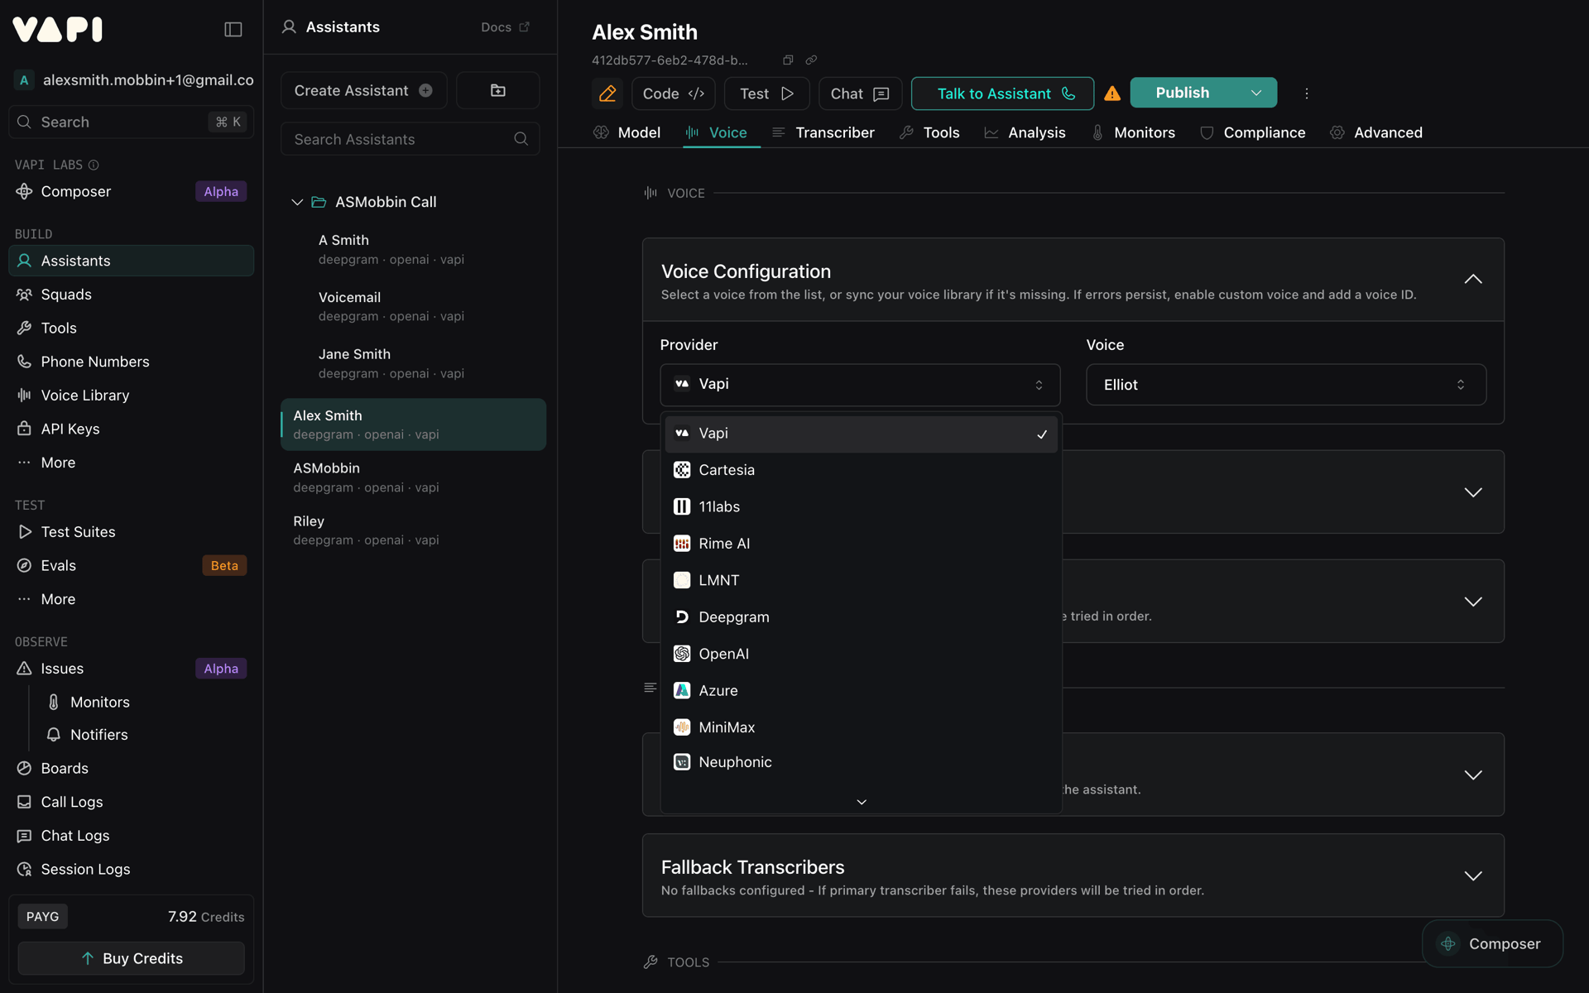
Task: Click the Talk to Assistant button
Action: pyautogui.click(x=1002, y=94)
